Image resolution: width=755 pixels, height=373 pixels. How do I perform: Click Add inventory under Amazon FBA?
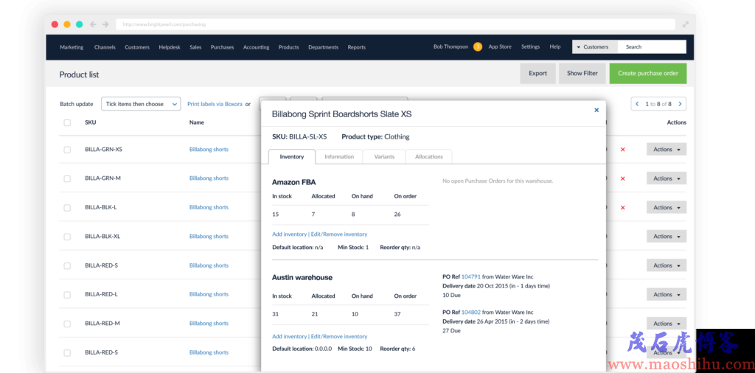click(289, 234)
